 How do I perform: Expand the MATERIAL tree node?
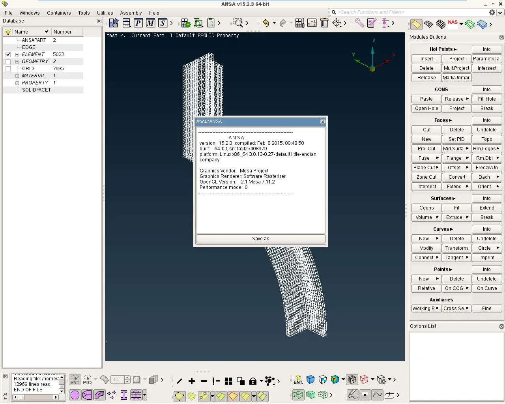17,76
